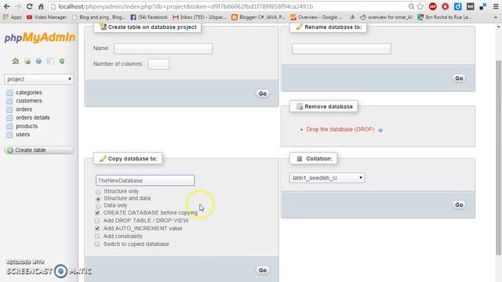Open the (54) Facebook bookmark

(x=149, y=17)
